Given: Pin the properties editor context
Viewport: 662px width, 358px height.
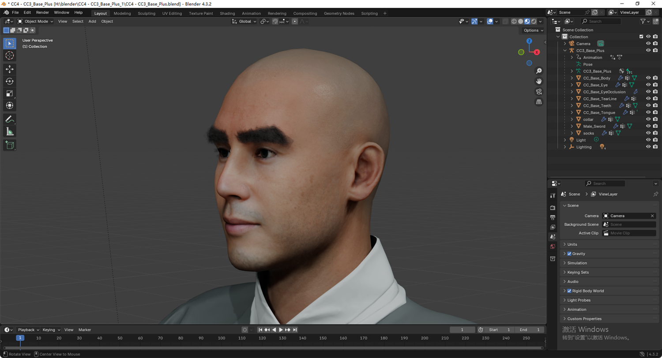Looking at the screenshot, I should click(655, 194).
